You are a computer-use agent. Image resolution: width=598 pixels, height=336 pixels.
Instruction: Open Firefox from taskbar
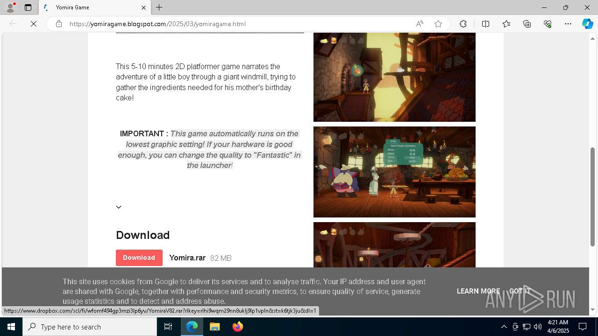click(x=238, y=327)
